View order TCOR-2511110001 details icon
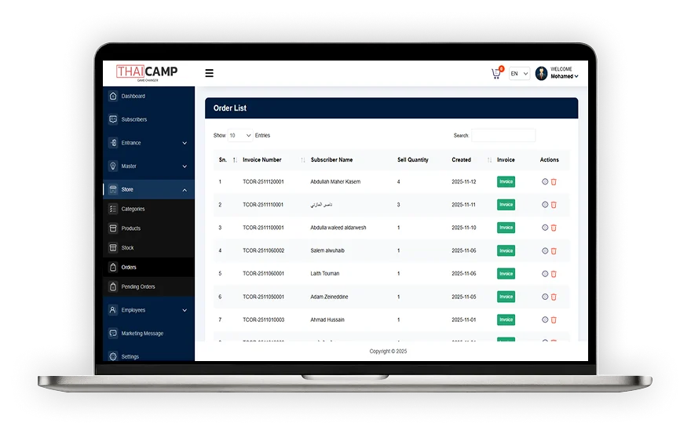Image resolution: width=691 pixels, height=427 pixels. click(x=545, y=205)
